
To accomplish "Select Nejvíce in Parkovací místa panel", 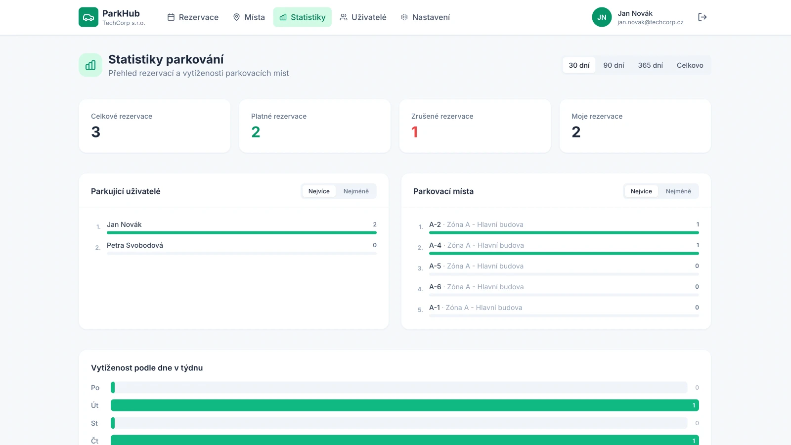I will coord(641,191).
